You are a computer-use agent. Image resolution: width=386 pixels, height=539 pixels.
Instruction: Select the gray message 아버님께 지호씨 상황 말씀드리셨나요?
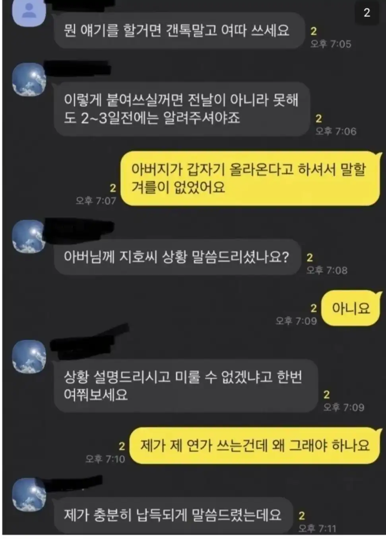pyautogui.click(x=177, y=257)
